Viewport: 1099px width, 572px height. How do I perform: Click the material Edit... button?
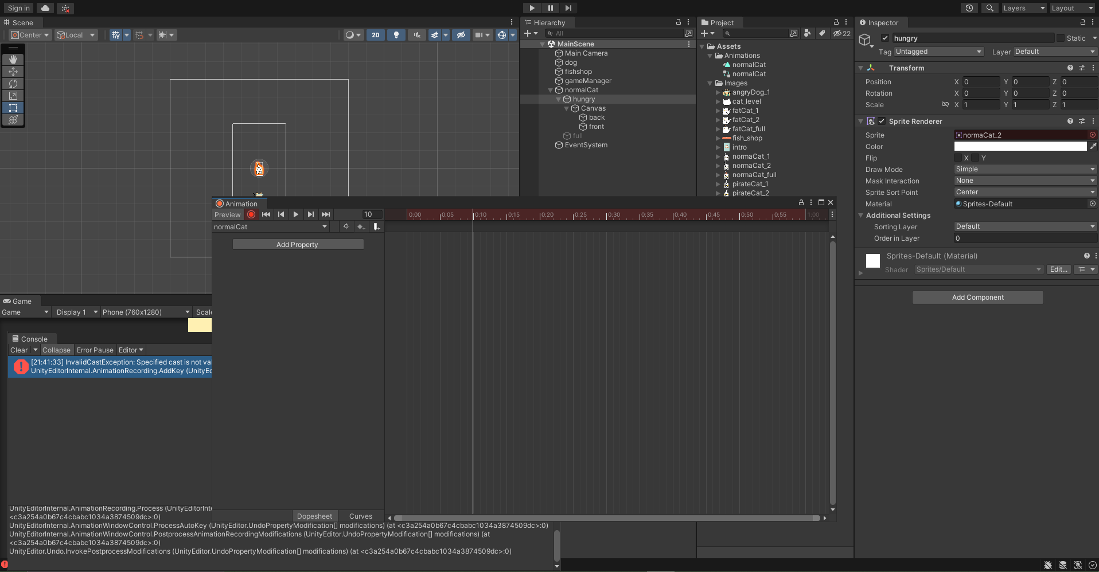1059,269
